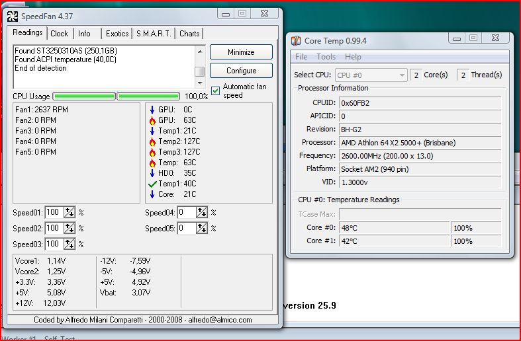Click the Core #0 temperature 48°C
521x341 pixels.
[394, 228]
